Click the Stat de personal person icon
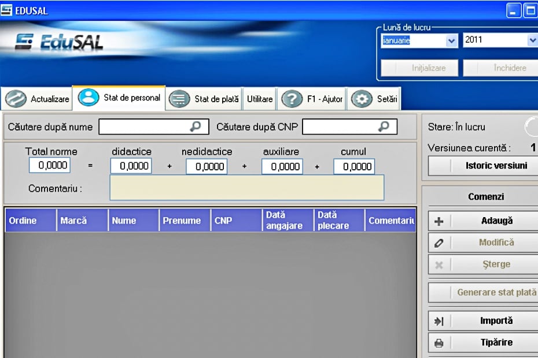 pos(89,98)
